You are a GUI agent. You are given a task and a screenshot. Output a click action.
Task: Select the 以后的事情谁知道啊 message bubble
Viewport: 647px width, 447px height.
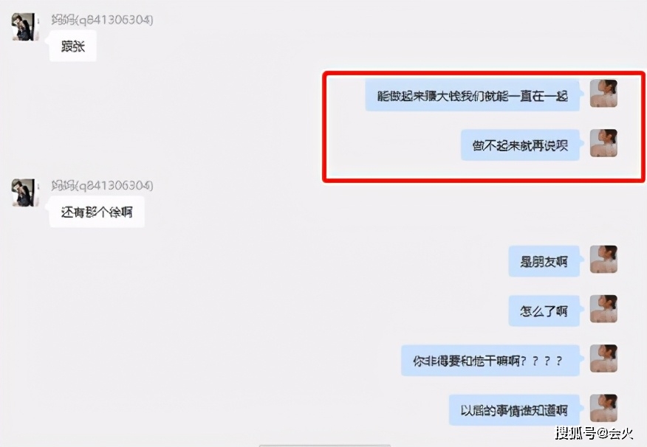click(514, 410)
